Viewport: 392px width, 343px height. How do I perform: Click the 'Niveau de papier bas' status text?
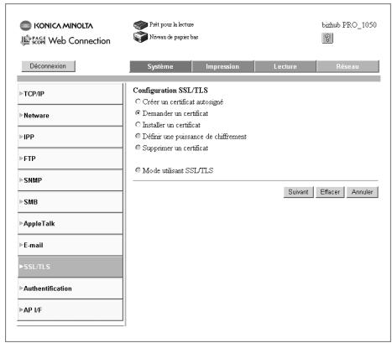pos(174,37)
